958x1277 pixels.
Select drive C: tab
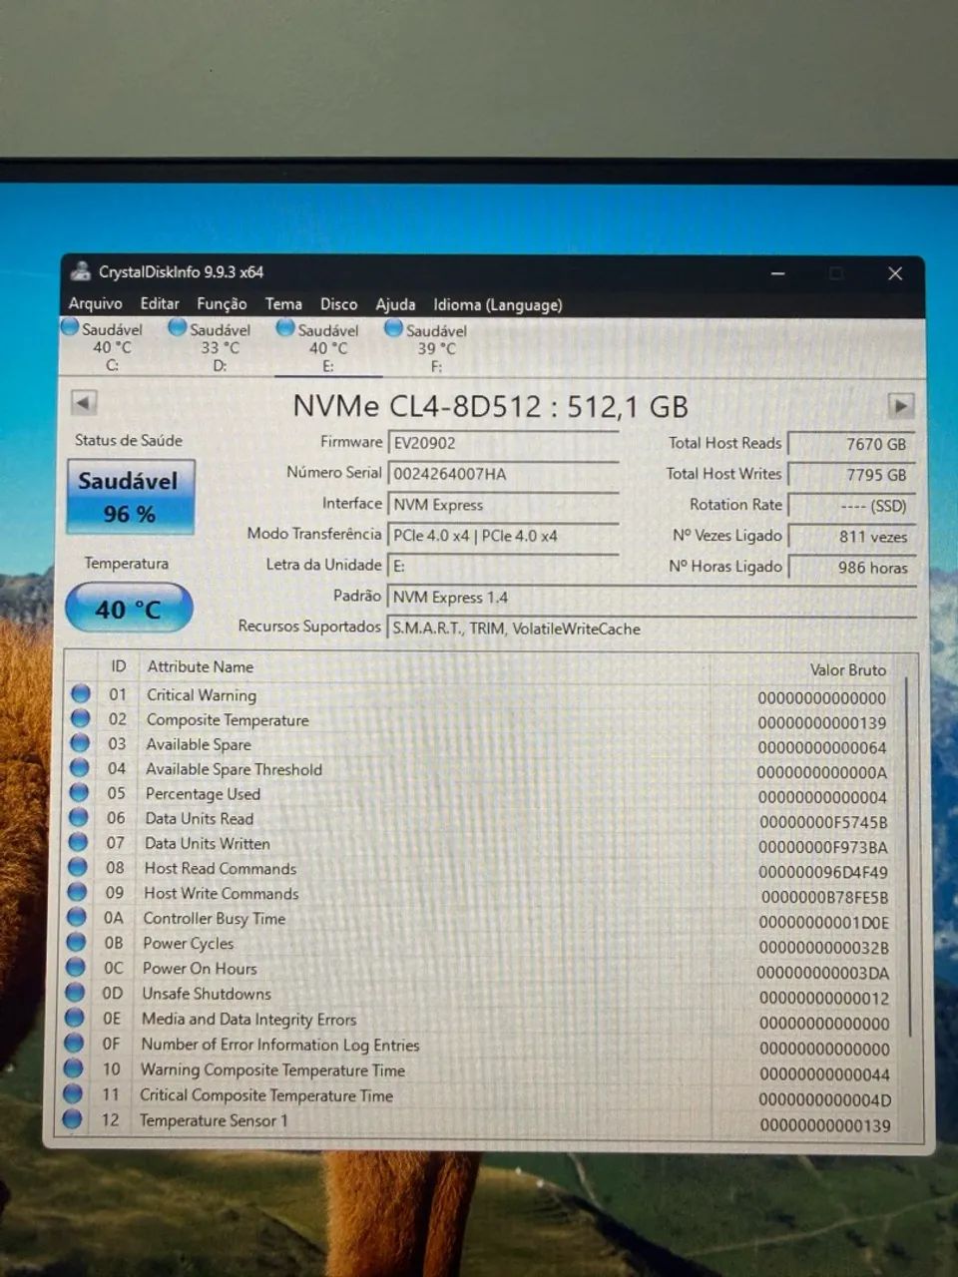click(110, 346)
